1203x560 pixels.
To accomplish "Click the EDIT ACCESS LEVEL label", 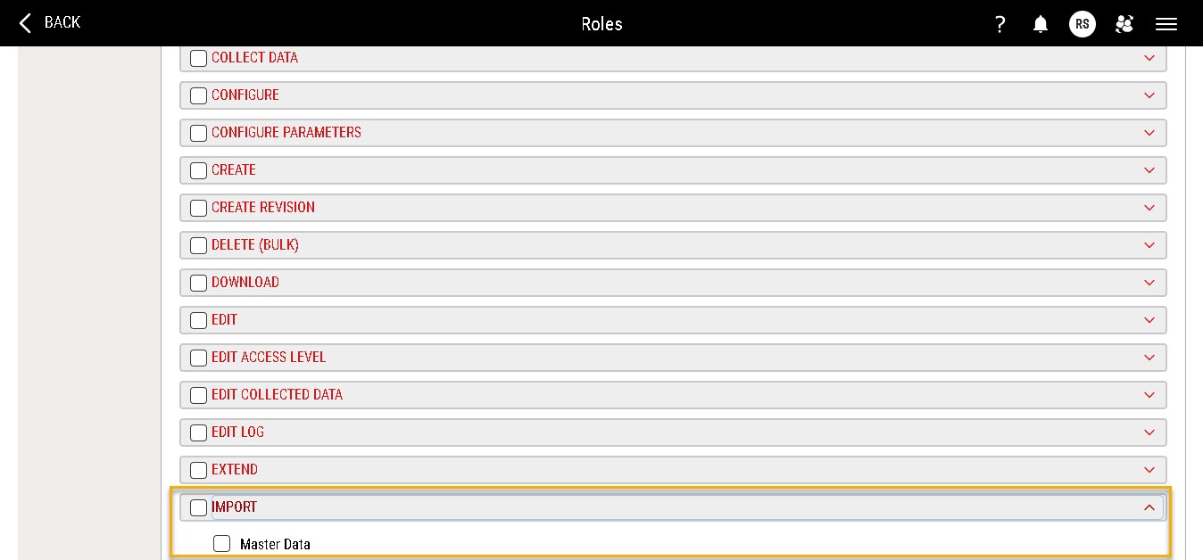I will pyautogui.click(x=269, y=358).
